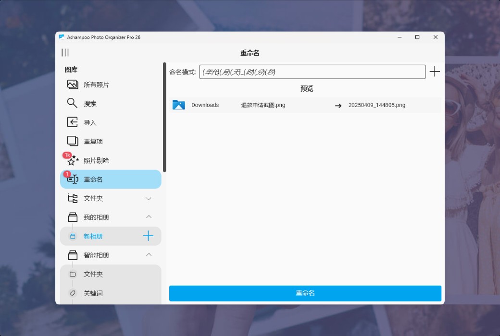
Task: Open 照片剔除 (Photo Culling) with badge
Action: pos(94,160)
